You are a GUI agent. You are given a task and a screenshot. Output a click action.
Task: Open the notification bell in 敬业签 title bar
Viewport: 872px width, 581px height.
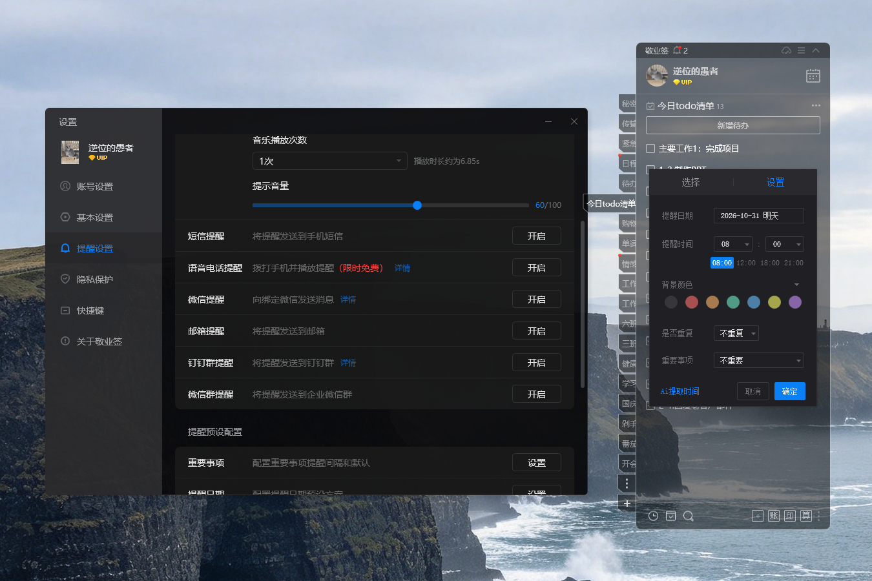[x=677, y=50]
